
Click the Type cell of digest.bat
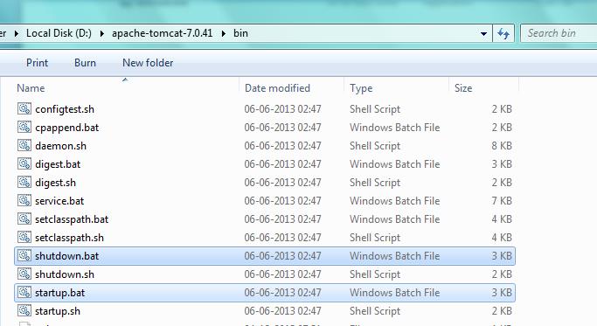click(394, 164)
